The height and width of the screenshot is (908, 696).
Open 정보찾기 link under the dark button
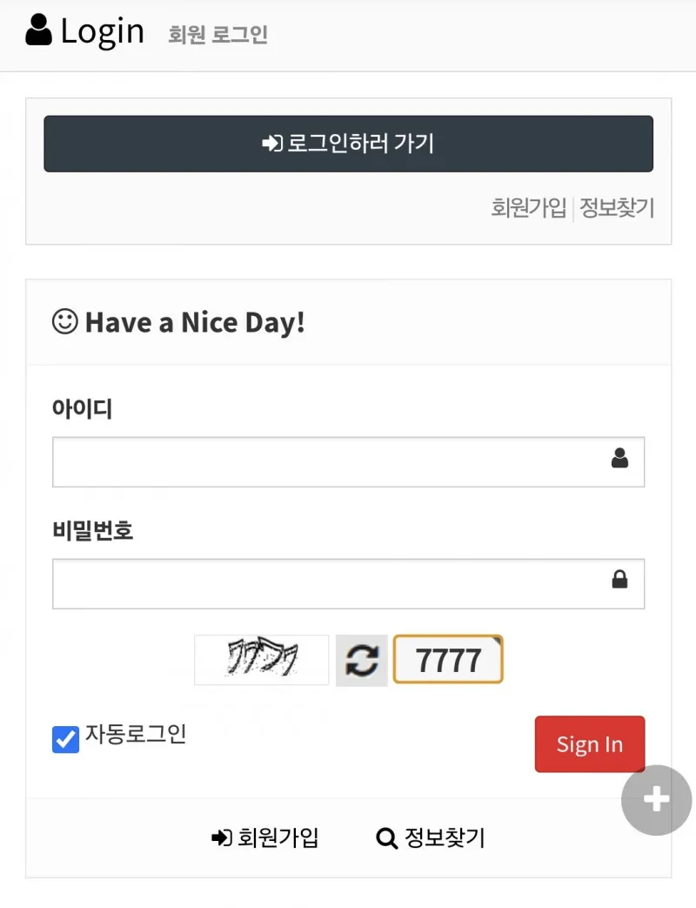[x=617, y=207]
